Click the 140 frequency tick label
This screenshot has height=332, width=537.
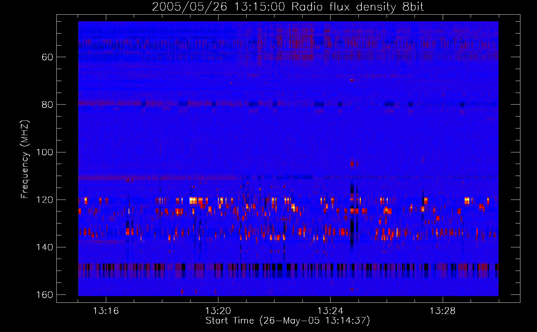[45, 247]
